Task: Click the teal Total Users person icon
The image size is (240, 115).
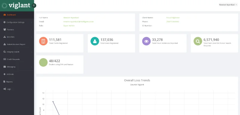Action: [x=95, y=41]
